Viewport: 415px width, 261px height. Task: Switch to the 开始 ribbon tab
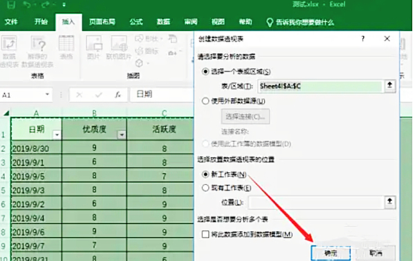(x=41, y=21)
